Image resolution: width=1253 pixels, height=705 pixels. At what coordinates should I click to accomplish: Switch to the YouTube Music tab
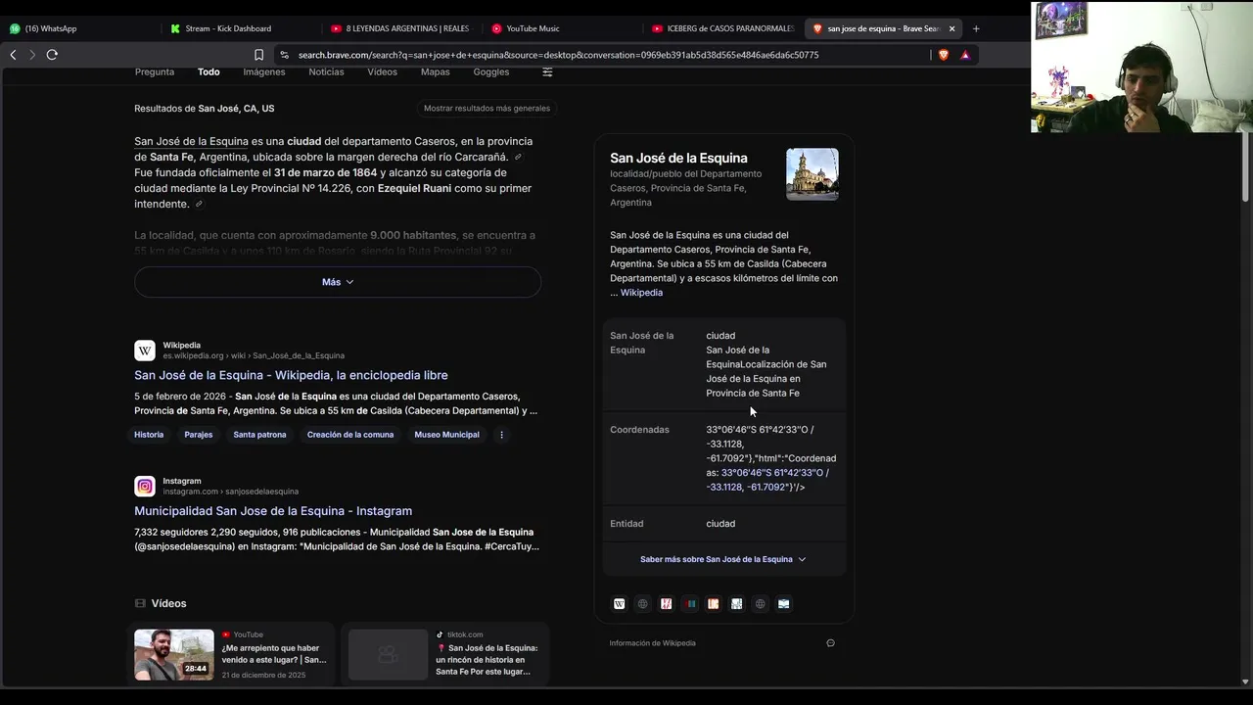point(562,28)
